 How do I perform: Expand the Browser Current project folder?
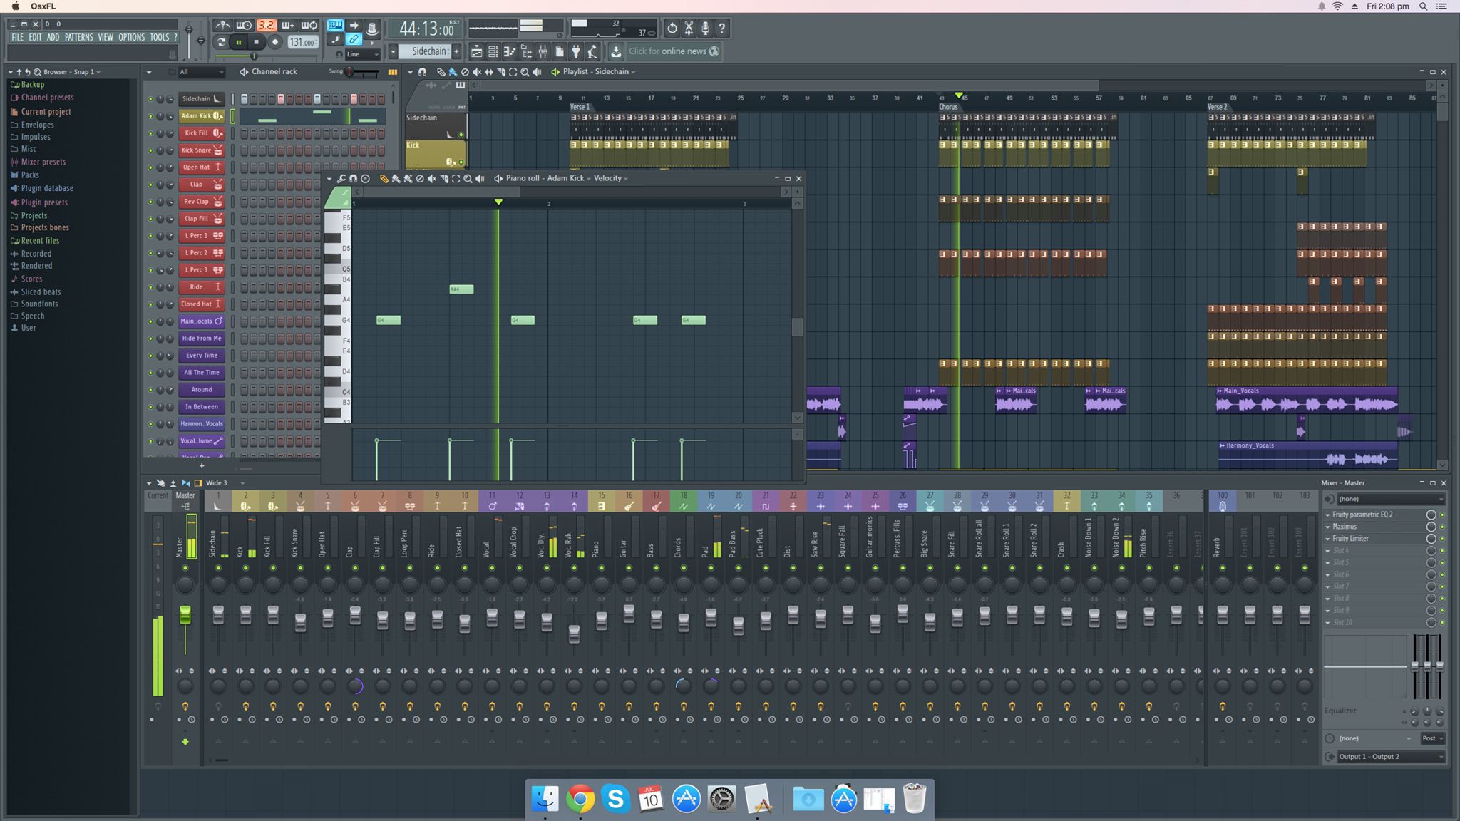[46, 110]
